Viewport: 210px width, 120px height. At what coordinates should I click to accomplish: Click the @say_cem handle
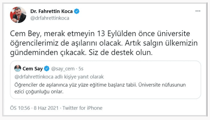62,68
